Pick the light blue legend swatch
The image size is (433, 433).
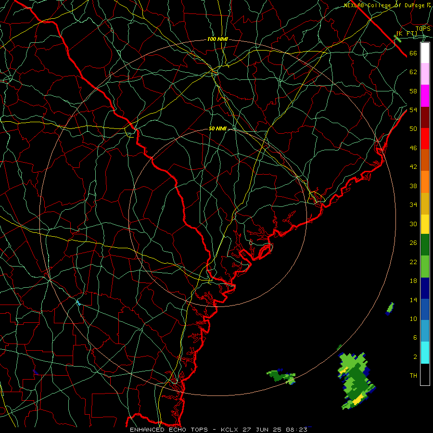coord(425,331)
